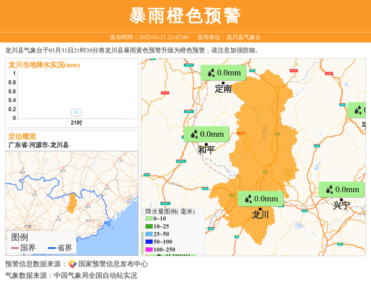Viewport: 371px width, 291px height.
Task: Click the 0~10 rainfall legend swatch
Action: (x=148, y=218)
